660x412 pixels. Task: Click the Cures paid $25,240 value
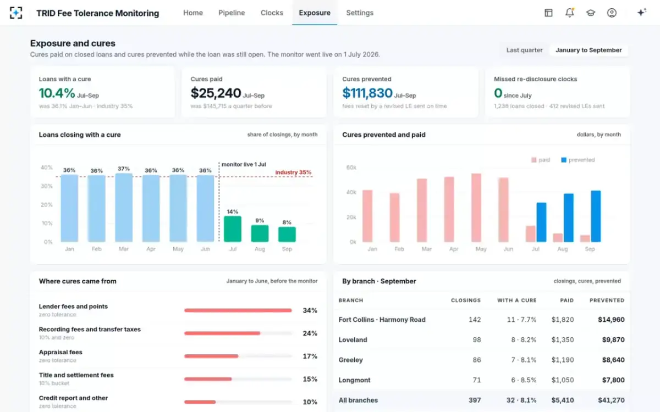pyautogui.click(x=216, y=93)
